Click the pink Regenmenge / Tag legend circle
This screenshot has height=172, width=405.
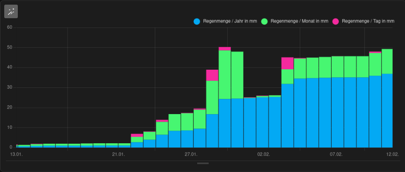click(336, 21)
